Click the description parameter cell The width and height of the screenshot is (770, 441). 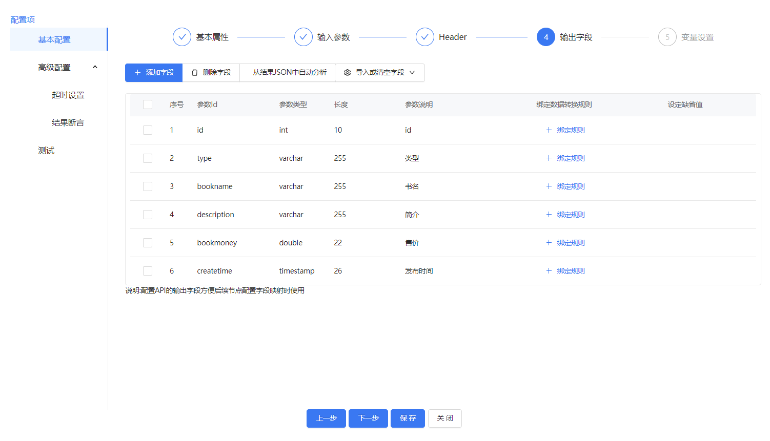tap(216, 215)
